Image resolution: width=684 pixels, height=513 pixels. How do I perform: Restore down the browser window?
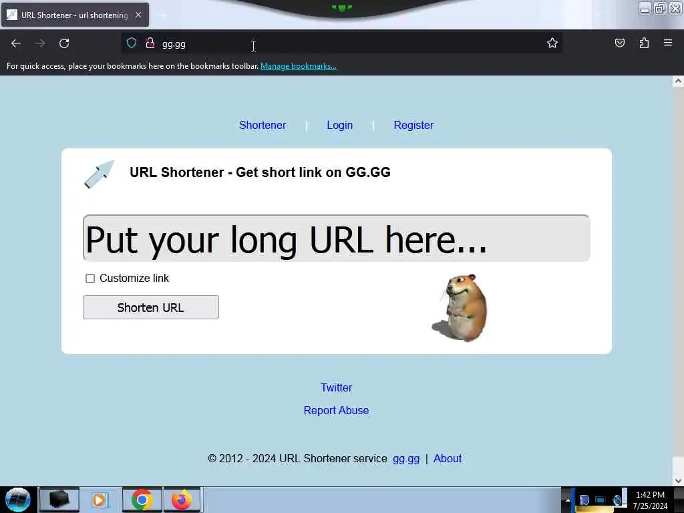660,8
